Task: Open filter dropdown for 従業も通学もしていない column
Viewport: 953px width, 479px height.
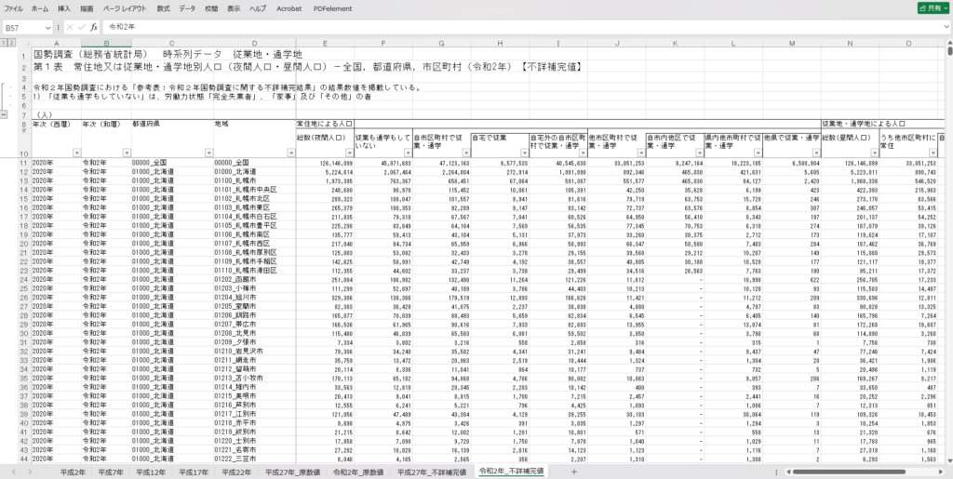Action: click(408, 153)
